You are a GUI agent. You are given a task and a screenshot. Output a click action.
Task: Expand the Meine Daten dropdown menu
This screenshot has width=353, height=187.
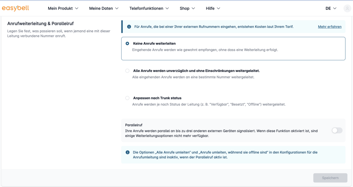[104, 8]
